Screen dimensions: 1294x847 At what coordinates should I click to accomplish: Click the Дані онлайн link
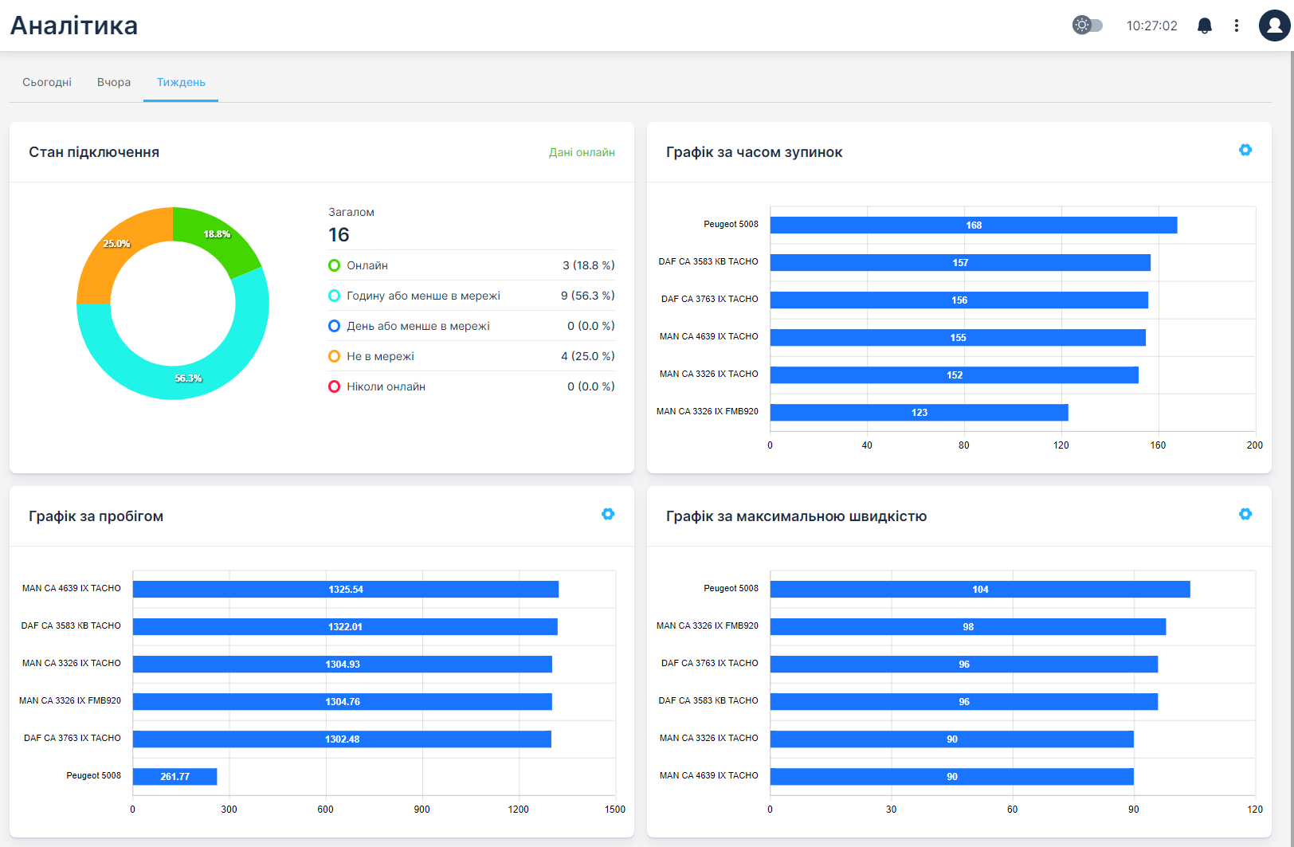coord(582,152)
